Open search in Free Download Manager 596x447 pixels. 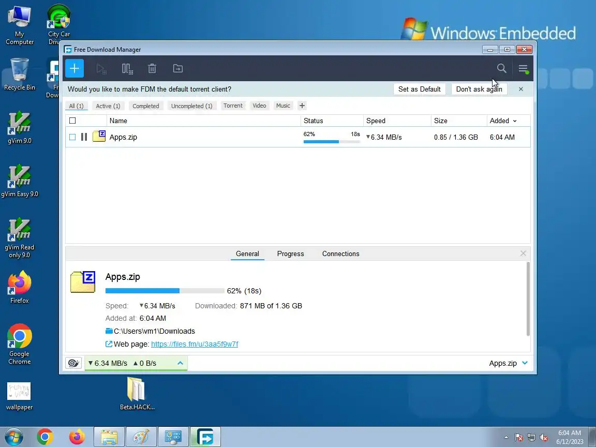tap(501, 68)
